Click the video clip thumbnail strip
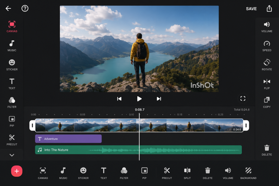Image resolution: width=279 pixels, height=186 pixels. click(139, 125)
